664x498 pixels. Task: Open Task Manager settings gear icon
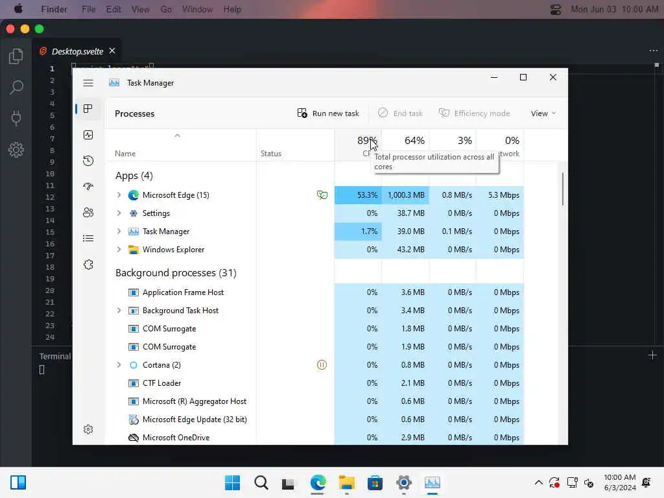click(88, 429)
